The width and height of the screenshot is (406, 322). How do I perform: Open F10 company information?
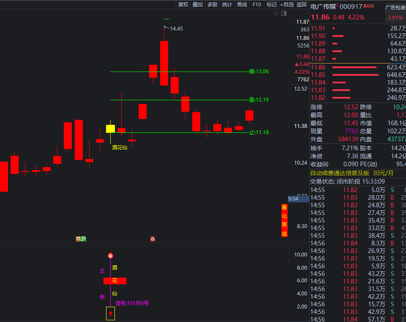click(x=256, y=5)
